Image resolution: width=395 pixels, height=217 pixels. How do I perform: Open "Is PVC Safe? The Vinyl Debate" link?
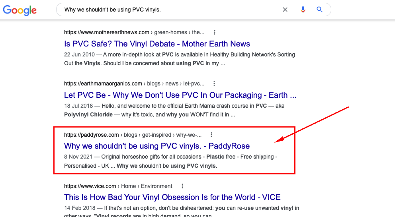157,44
